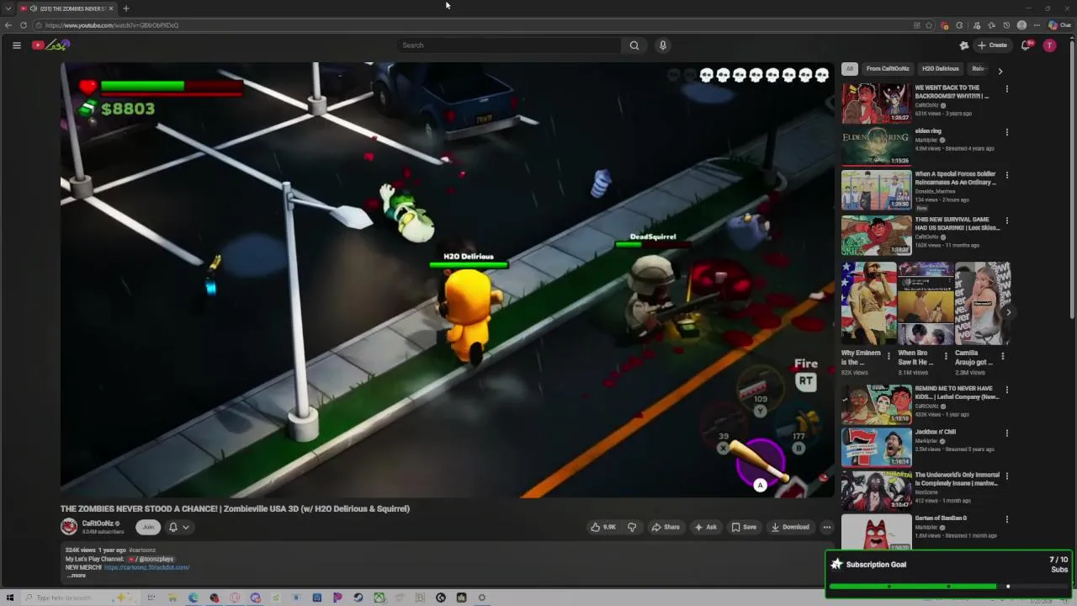This screenshot has width=1077, height=606.
Task: Click the Create button in header
Action: [x=992, y=45]
